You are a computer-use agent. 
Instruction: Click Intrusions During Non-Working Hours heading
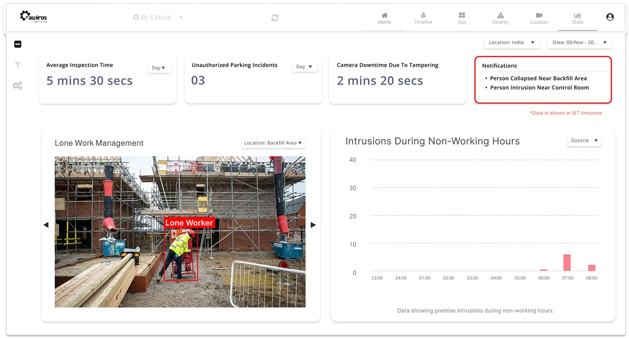(432, 141)
